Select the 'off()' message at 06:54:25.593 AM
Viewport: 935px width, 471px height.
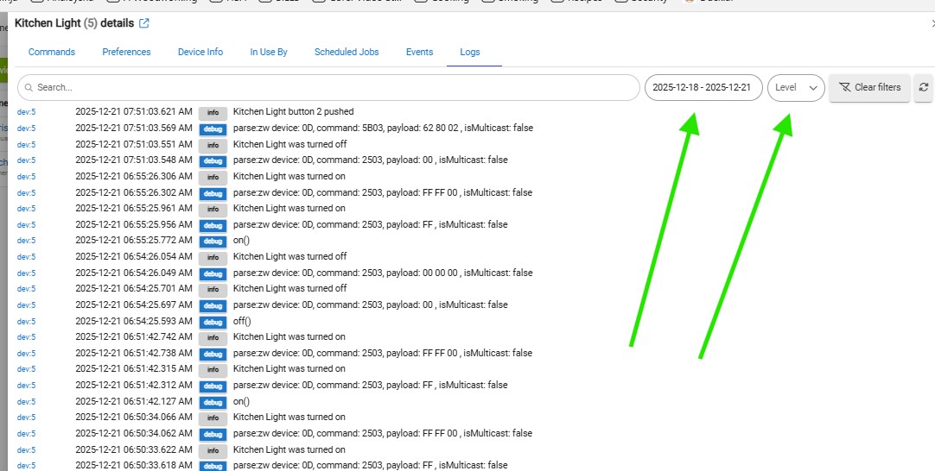(242, 321)
